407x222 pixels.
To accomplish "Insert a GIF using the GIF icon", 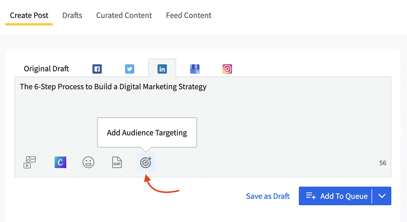I will click(x=117, y=162).
